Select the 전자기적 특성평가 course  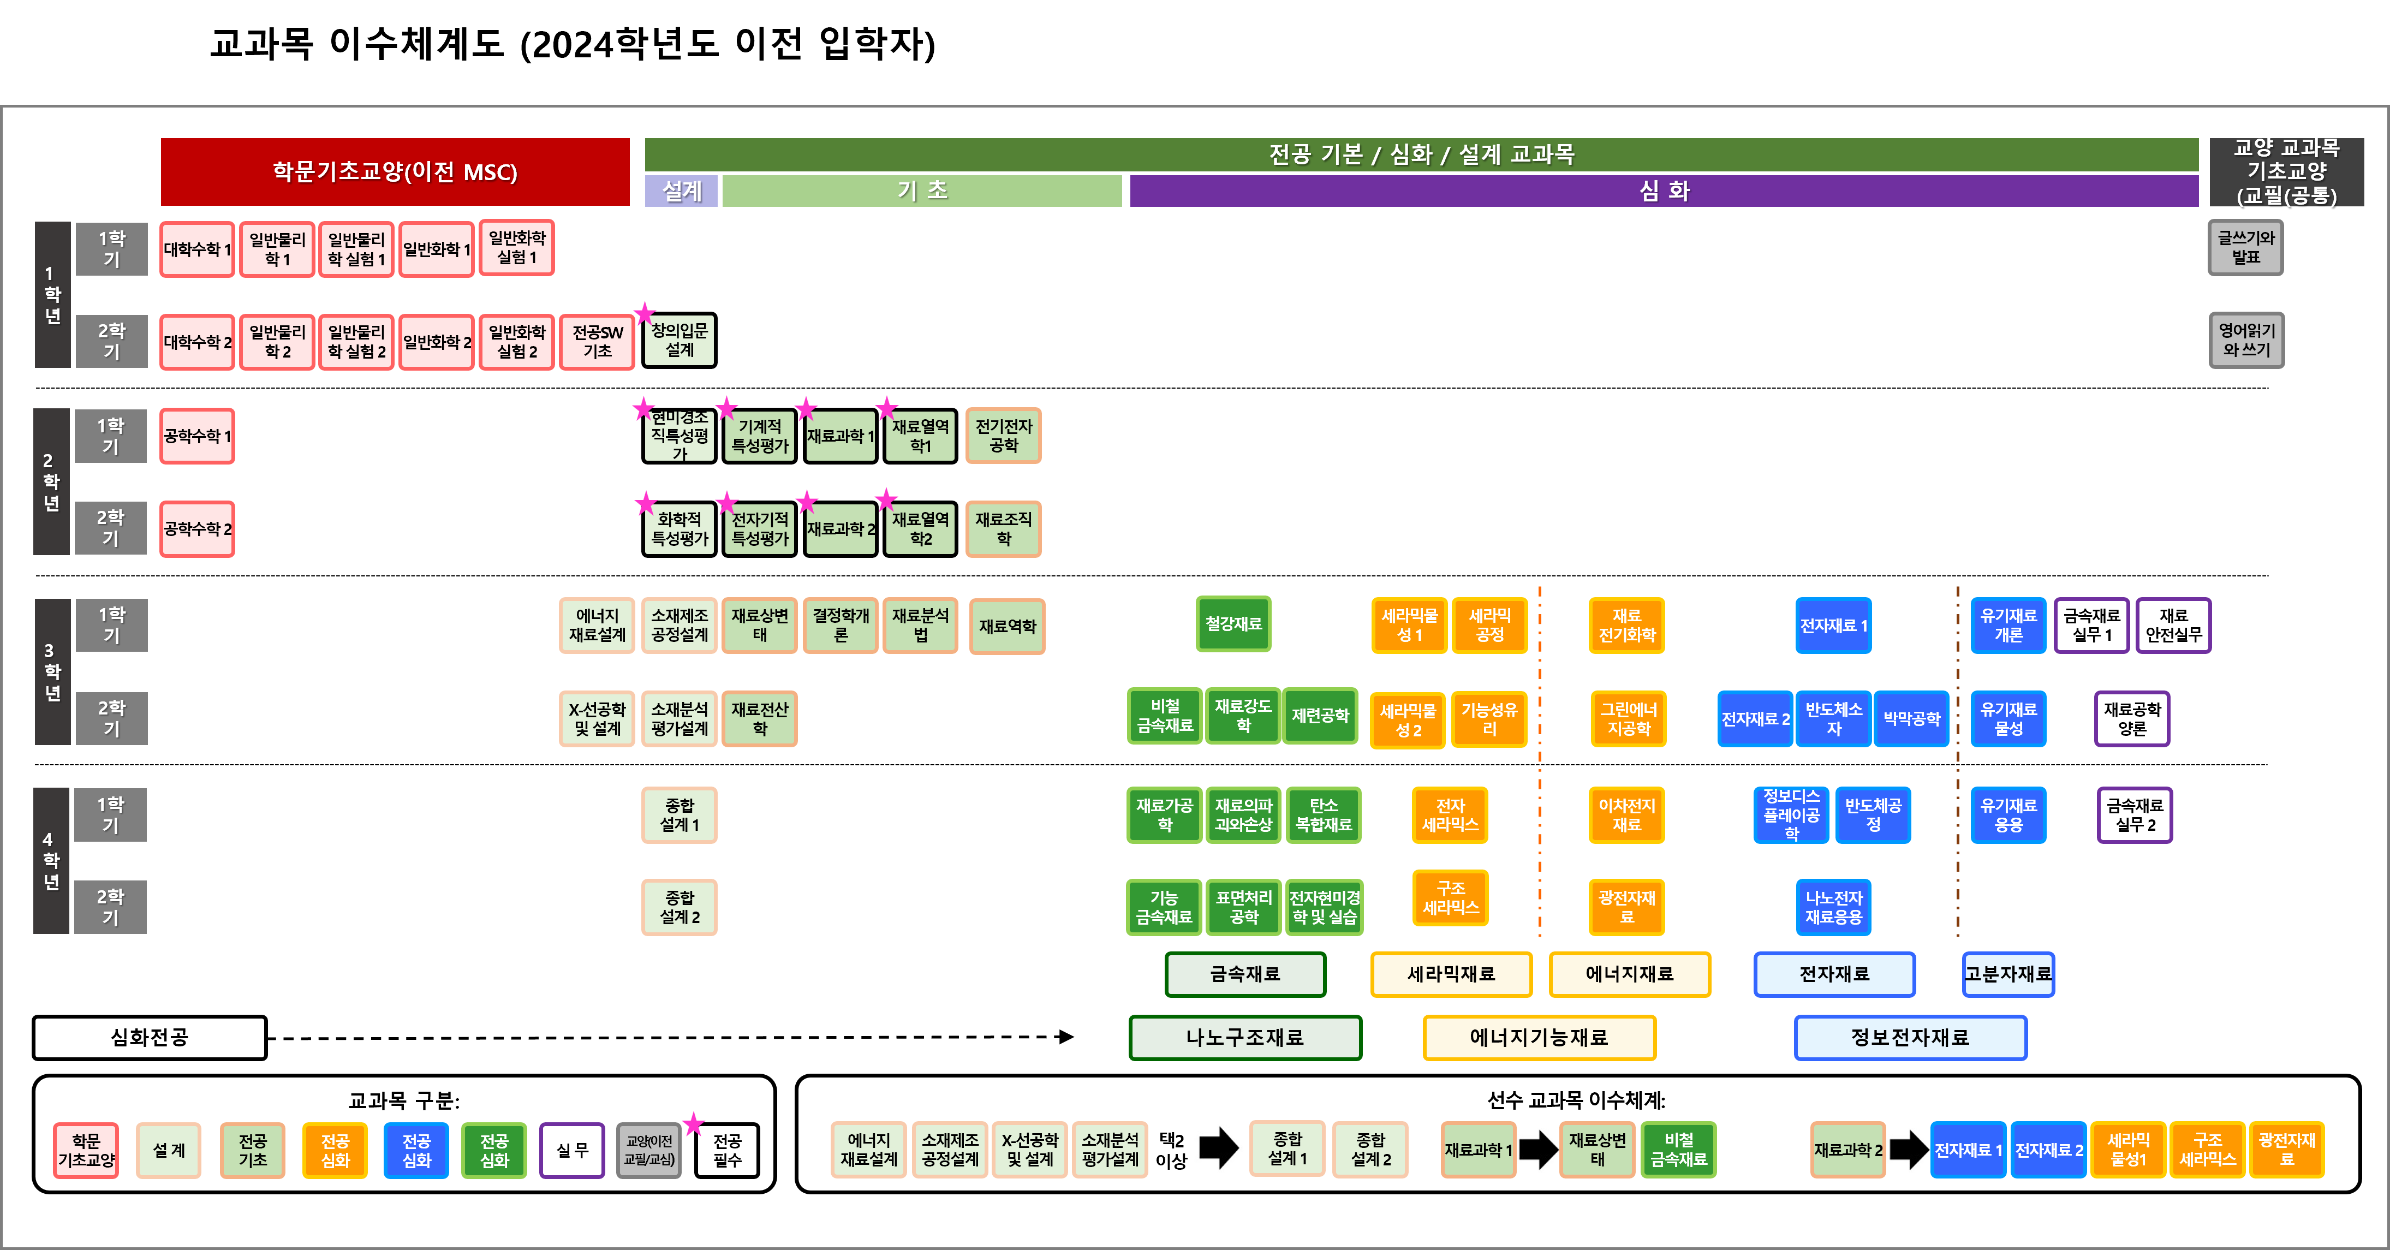click(x=760, y=529)
